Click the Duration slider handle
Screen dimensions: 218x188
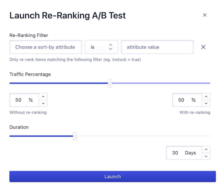[x=75, y=136]
